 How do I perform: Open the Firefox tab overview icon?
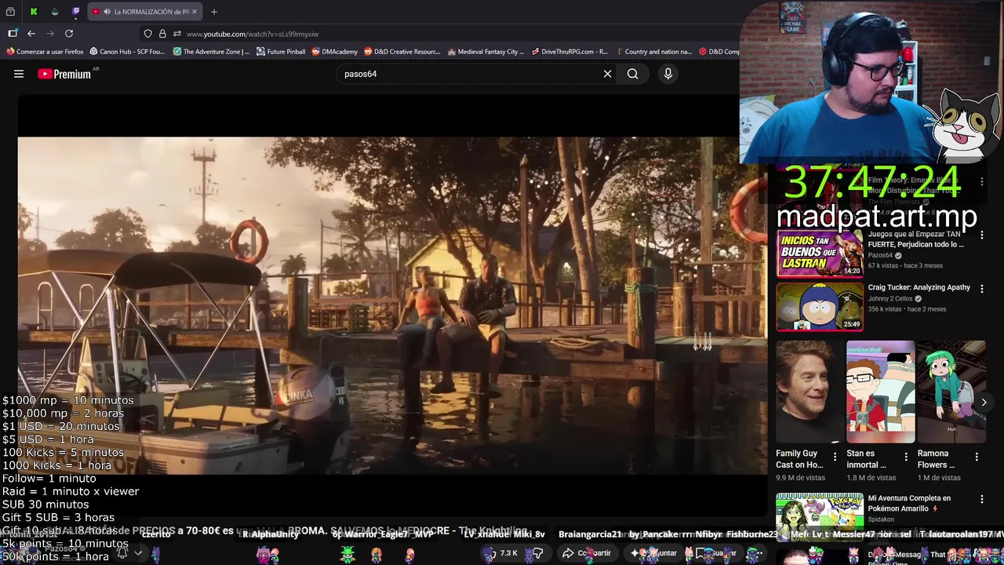(11, 12)
